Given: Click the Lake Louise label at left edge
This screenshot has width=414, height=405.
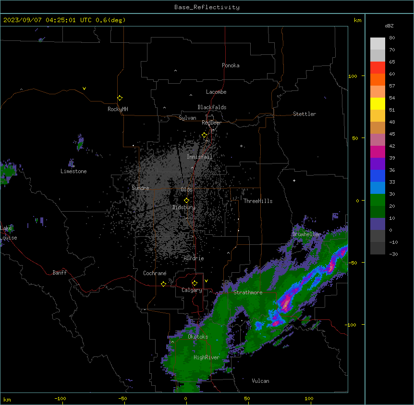Looking at the screenshot, I should pyautogui.click(x=9, y=233).
